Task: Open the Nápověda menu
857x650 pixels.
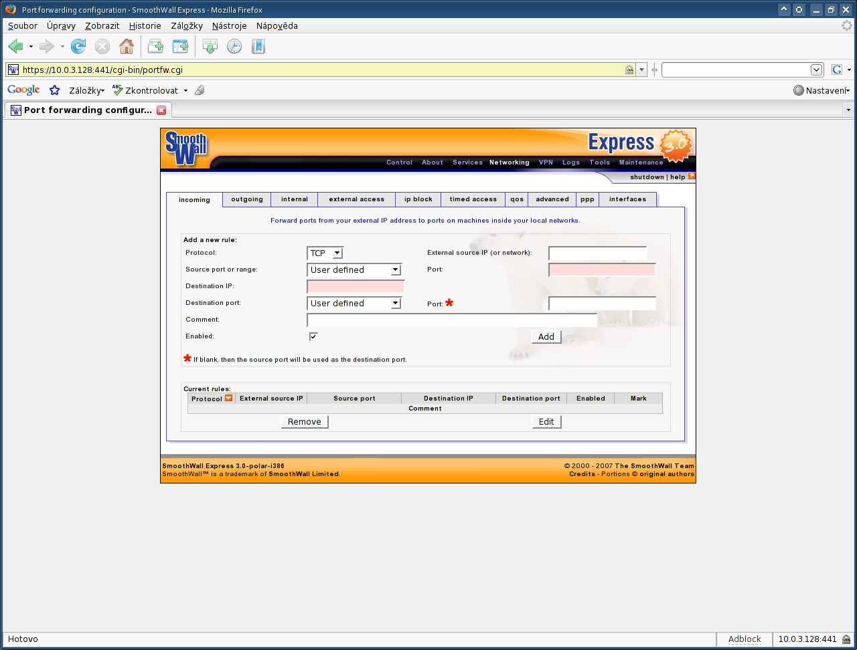Action: pos(277,25)
